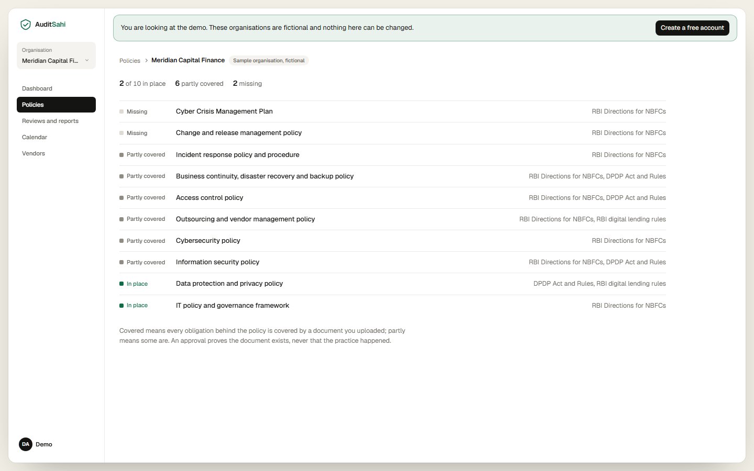Open Change and release management policy
Screen dimensions: 754x471
pyautogui.click(x=393, y=133)
